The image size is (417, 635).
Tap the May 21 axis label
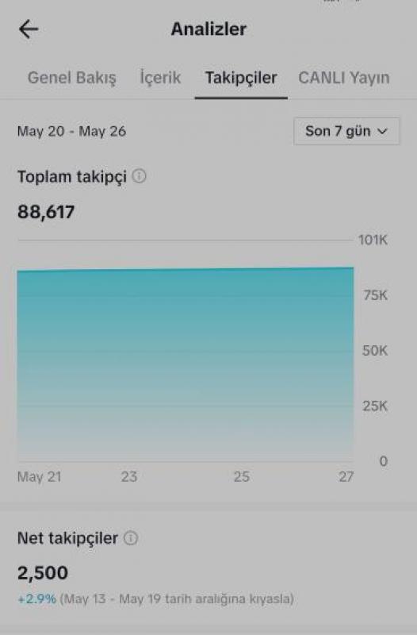39,477
